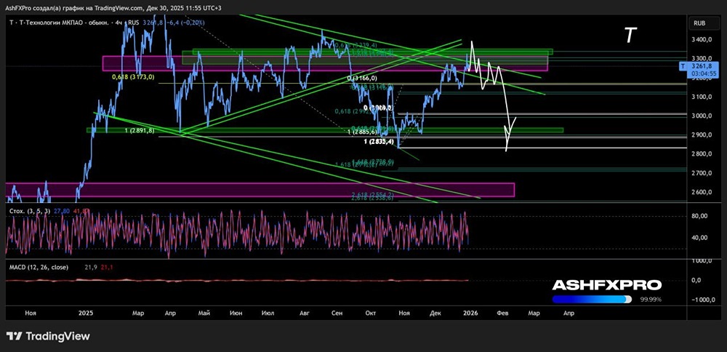Click the Ноя label left of 2025
Image resolution: width=727 pixels, height=352 pixels.
[x=31, y=313]
